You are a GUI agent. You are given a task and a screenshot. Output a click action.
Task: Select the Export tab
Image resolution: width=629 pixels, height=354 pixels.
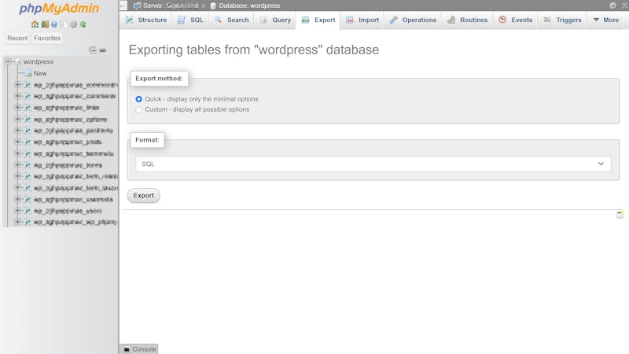click(318, 20)
